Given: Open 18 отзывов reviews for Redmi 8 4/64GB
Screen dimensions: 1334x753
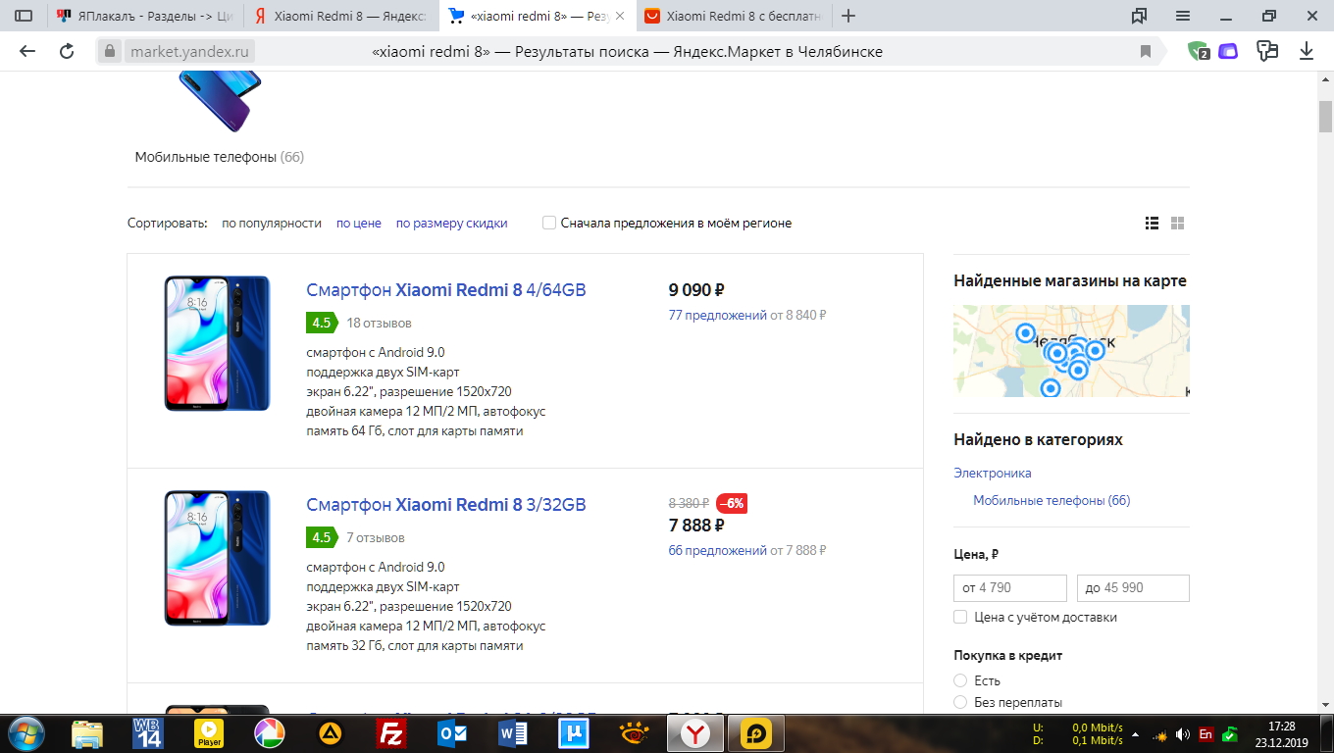Looking at the screenshot, I should point(379,323).
